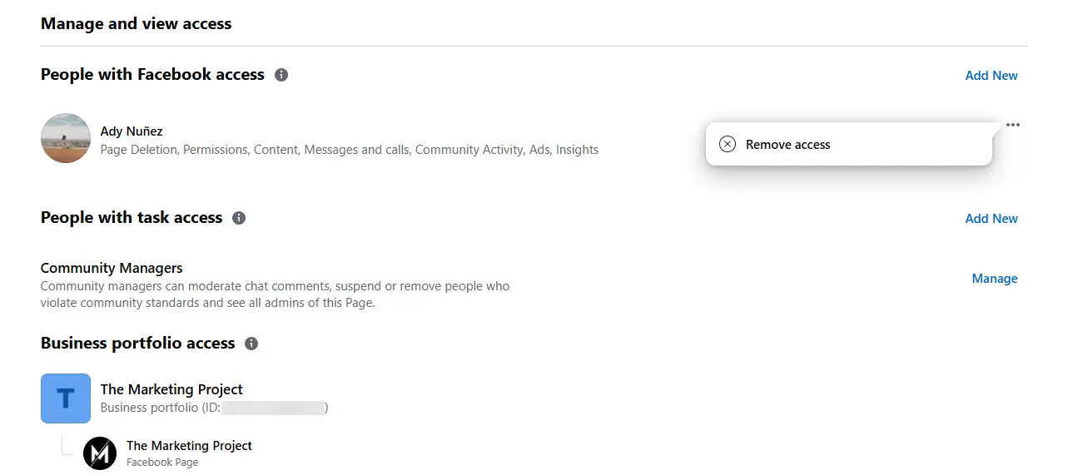Open The Marketing Project business portfolio name
The width and height of the screenshot is (1068, 475).
[x=171, y=389]
